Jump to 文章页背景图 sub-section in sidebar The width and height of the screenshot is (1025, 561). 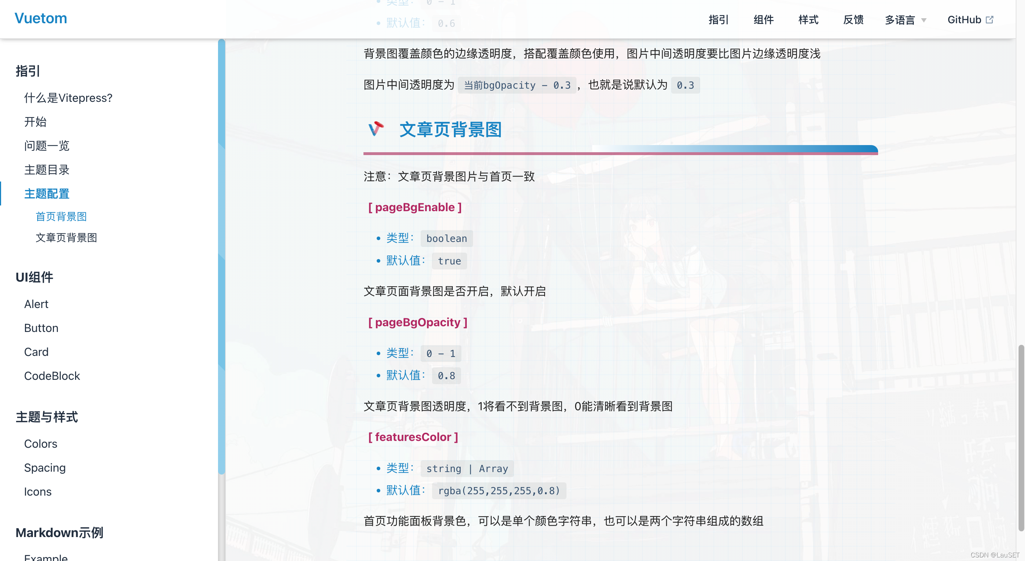click(x=66, y=238)
